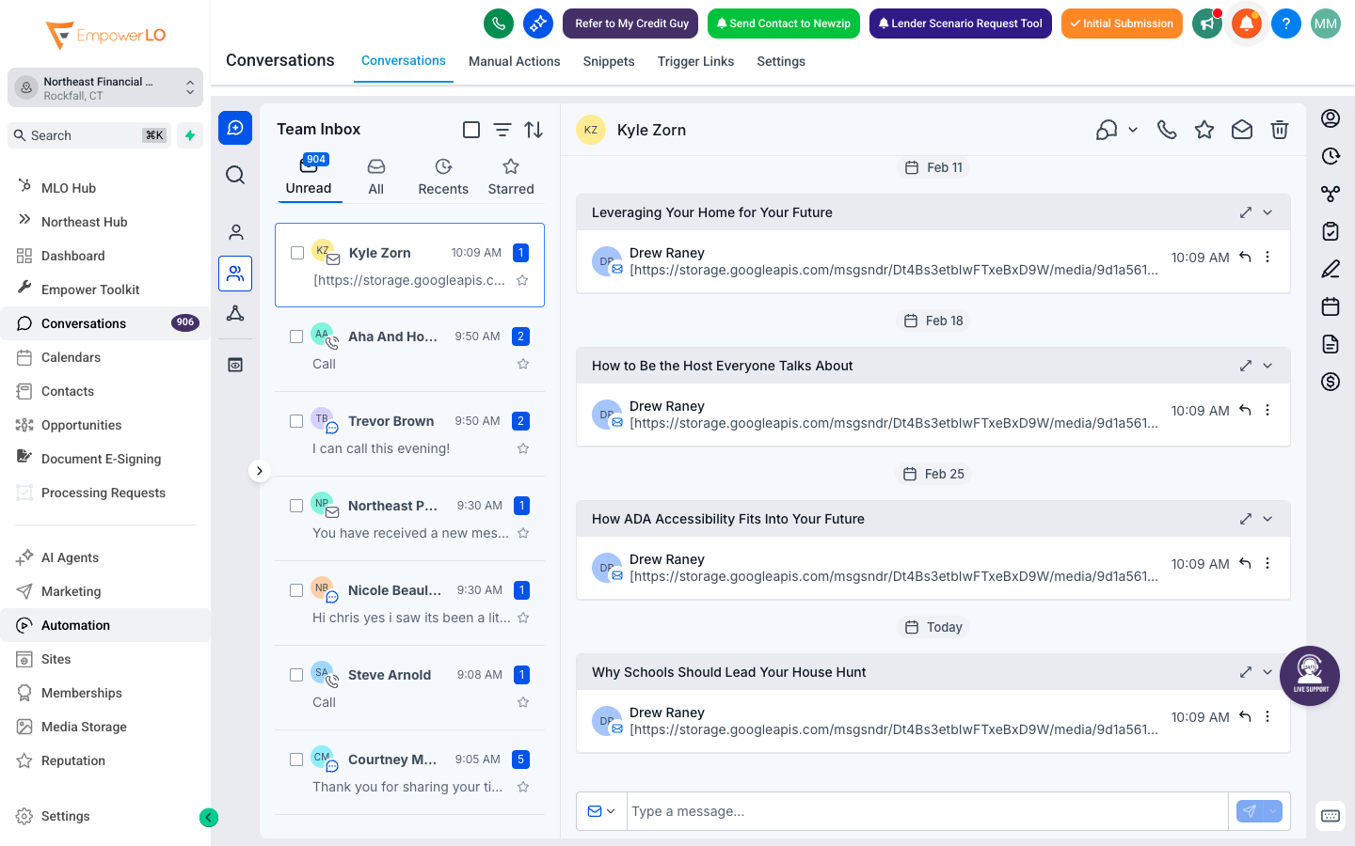Call Kyle Zorn using the phone icon

[1167, 130]
